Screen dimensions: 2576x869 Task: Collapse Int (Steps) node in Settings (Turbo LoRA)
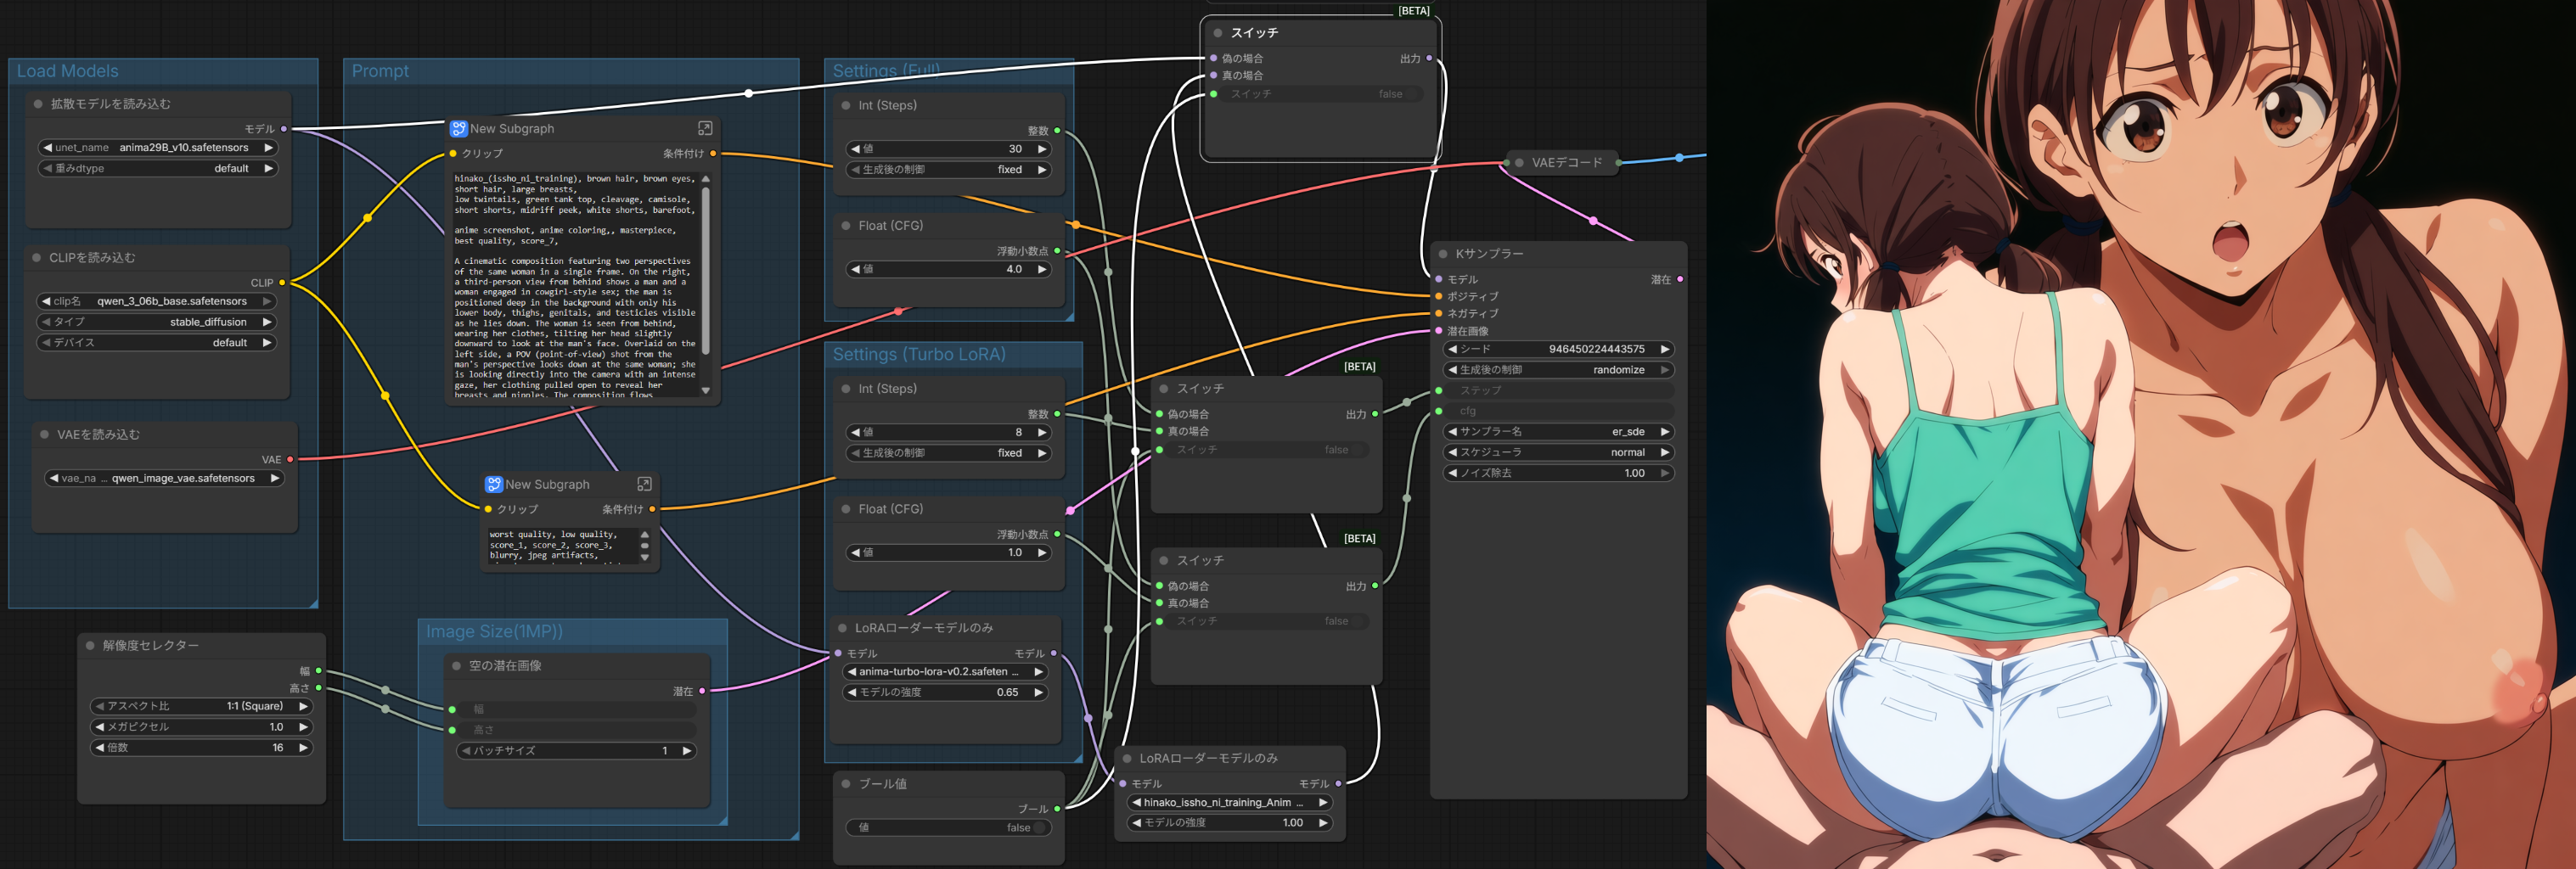click(x=846, y=389)
